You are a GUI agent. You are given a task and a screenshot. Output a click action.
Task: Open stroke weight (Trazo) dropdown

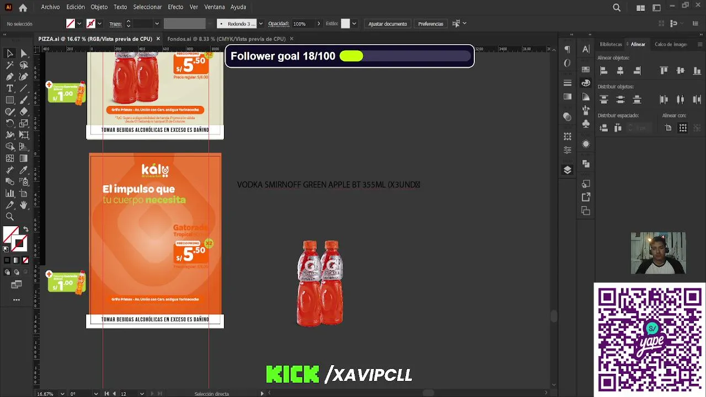pos(157,24)
